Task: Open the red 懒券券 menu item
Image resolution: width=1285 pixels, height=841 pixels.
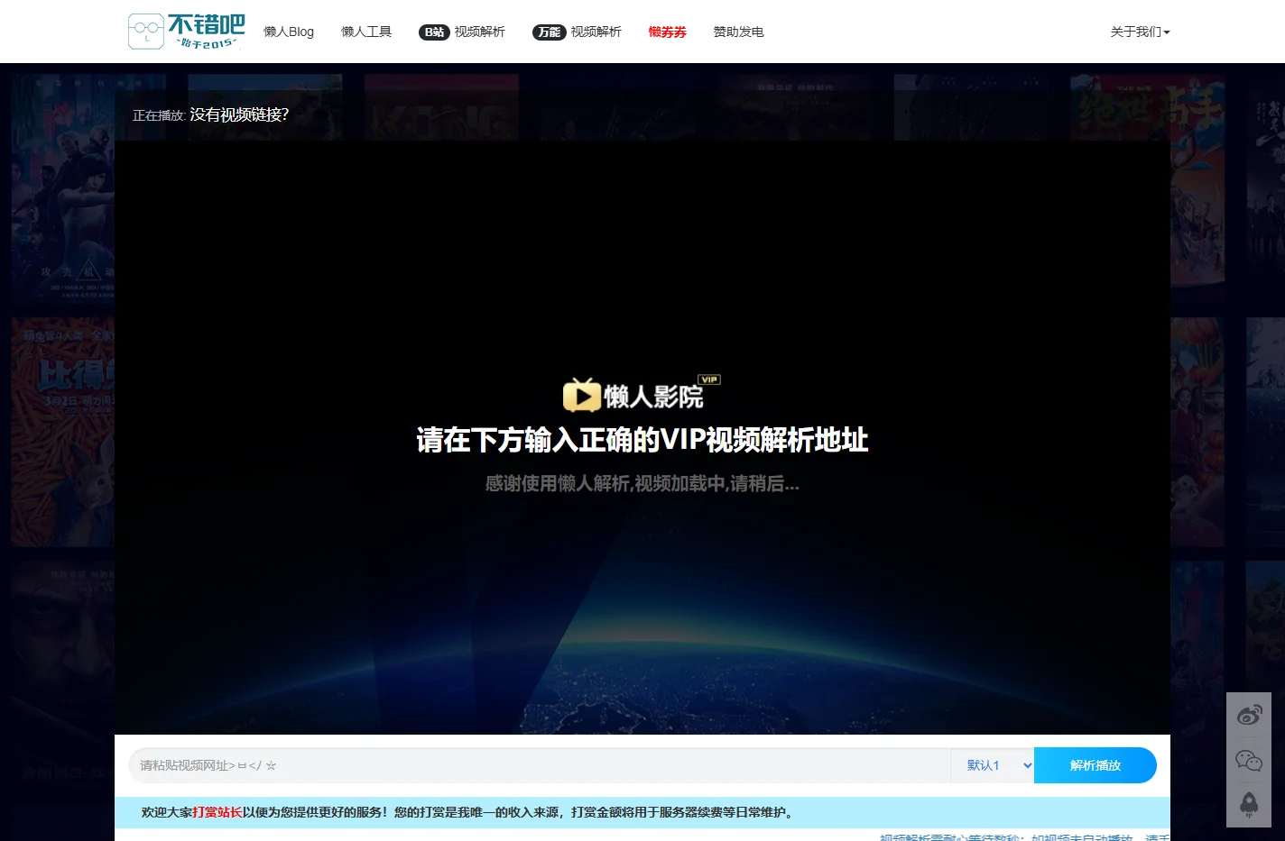Action: click(x=668, y=32)
